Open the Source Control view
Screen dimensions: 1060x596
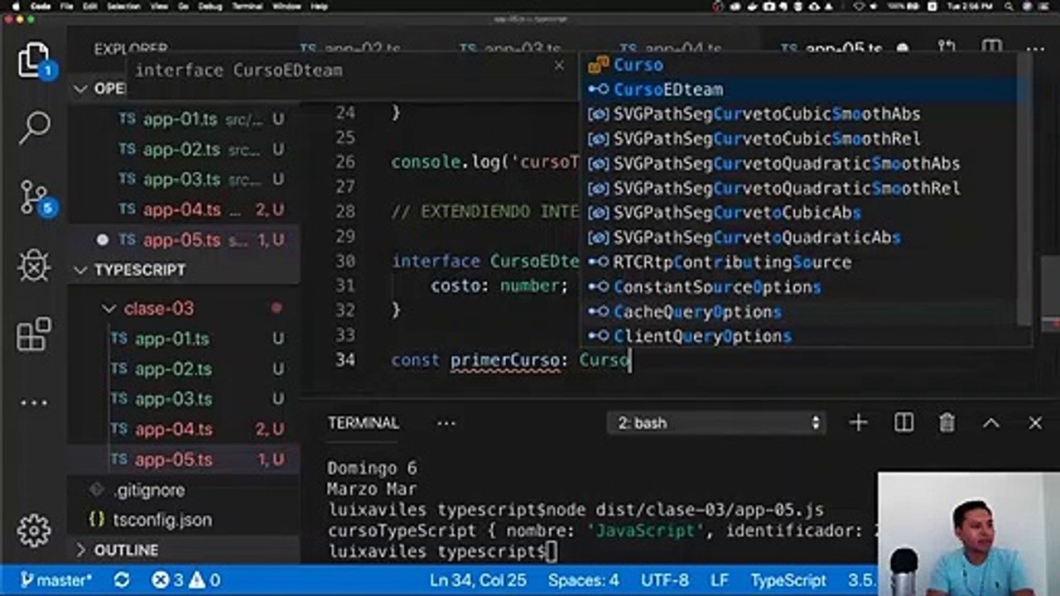click(34, 196)
